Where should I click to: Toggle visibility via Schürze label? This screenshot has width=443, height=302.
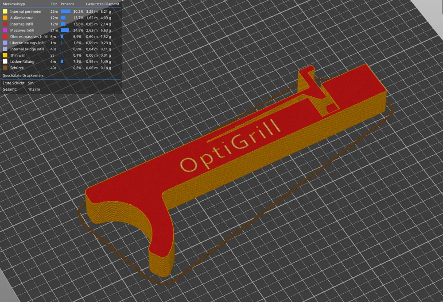click(17, 68)
